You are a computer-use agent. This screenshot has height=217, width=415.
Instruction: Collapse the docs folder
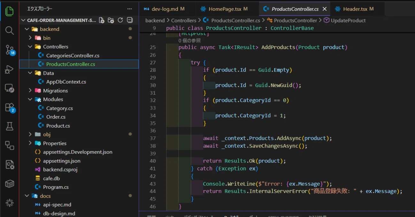pos(27,196)
